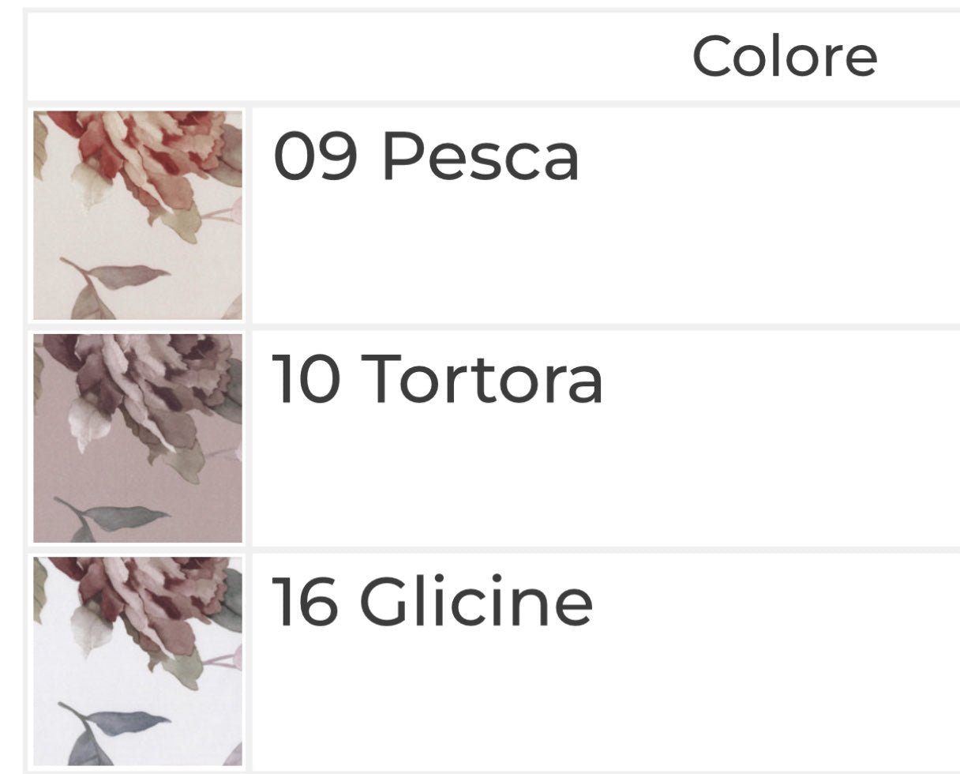Choose the 09 Pesca color label
Image resolution: width=960 pixels, height=774 pixels.
[426, 156]
